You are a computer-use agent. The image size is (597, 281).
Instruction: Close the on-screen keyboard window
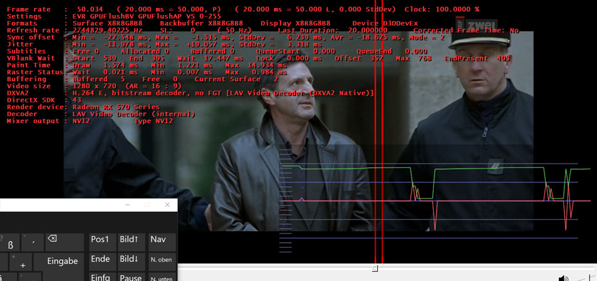click(x=167, y=205)
